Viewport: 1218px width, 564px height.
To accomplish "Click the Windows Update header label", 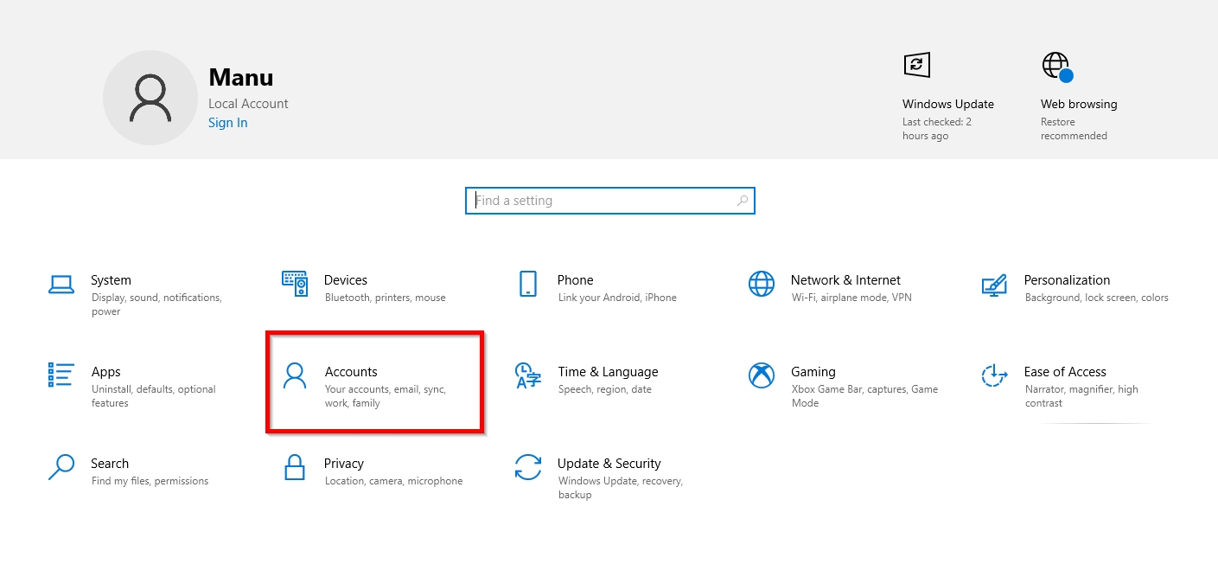I will (948, 104).
